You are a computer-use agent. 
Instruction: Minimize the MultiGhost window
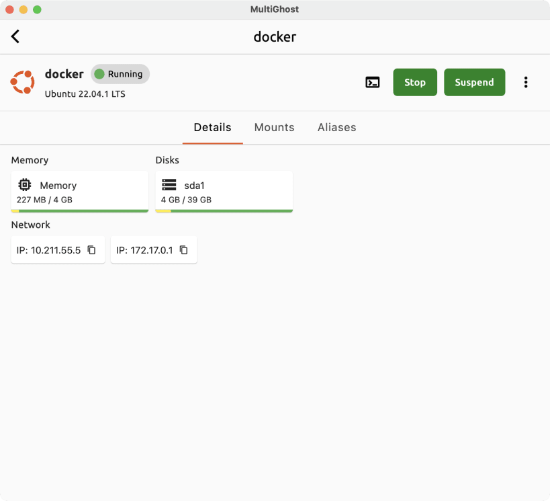pyautogui.click(x=24, y=9)
